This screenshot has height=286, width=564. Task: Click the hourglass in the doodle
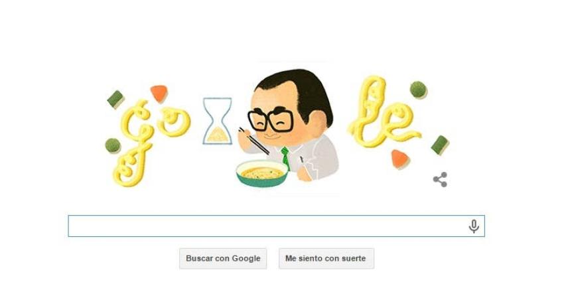[x=217, y=121]
